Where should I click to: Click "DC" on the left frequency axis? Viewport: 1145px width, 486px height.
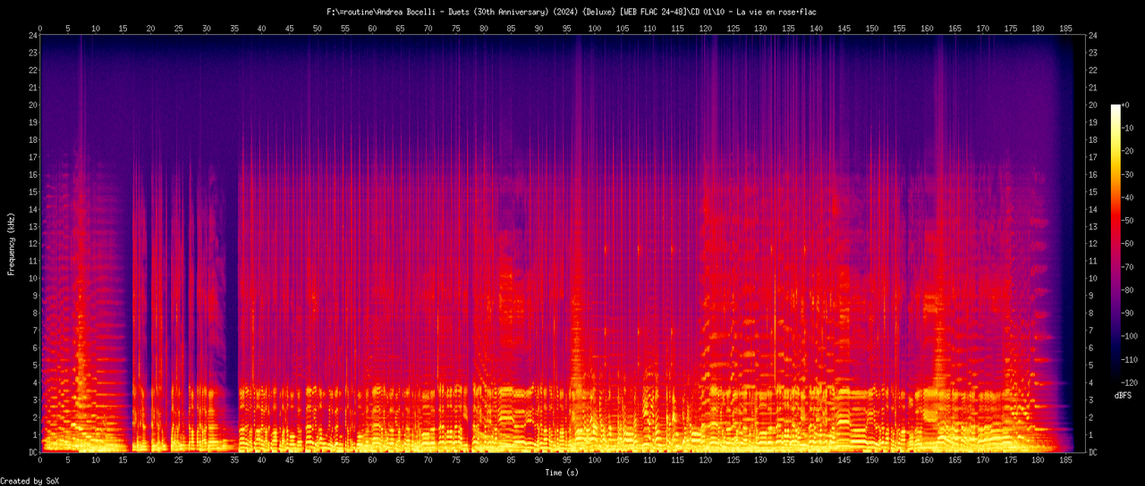point(32,453)
